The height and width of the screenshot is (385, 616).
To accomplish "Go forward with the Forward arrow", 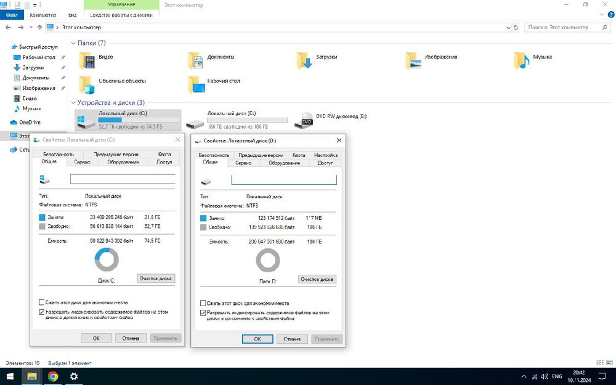I will (x=20, y=28).
